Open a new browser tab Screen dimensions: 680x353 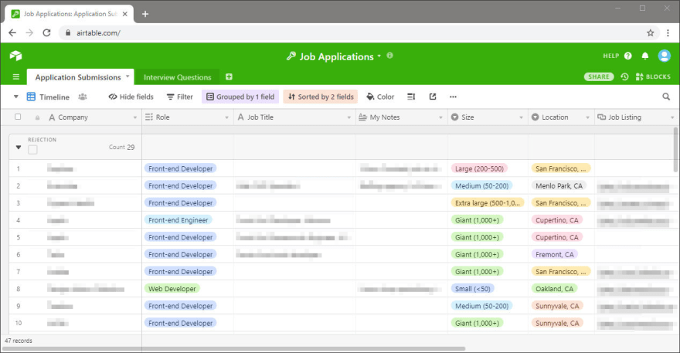pos(145,14)
